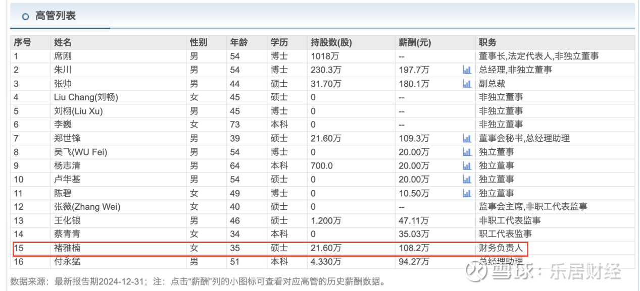Viewport: 640px width, 291px height.
Task: Click the 监事会主席,非职工代表监事 position
Action: coord(533,207)
